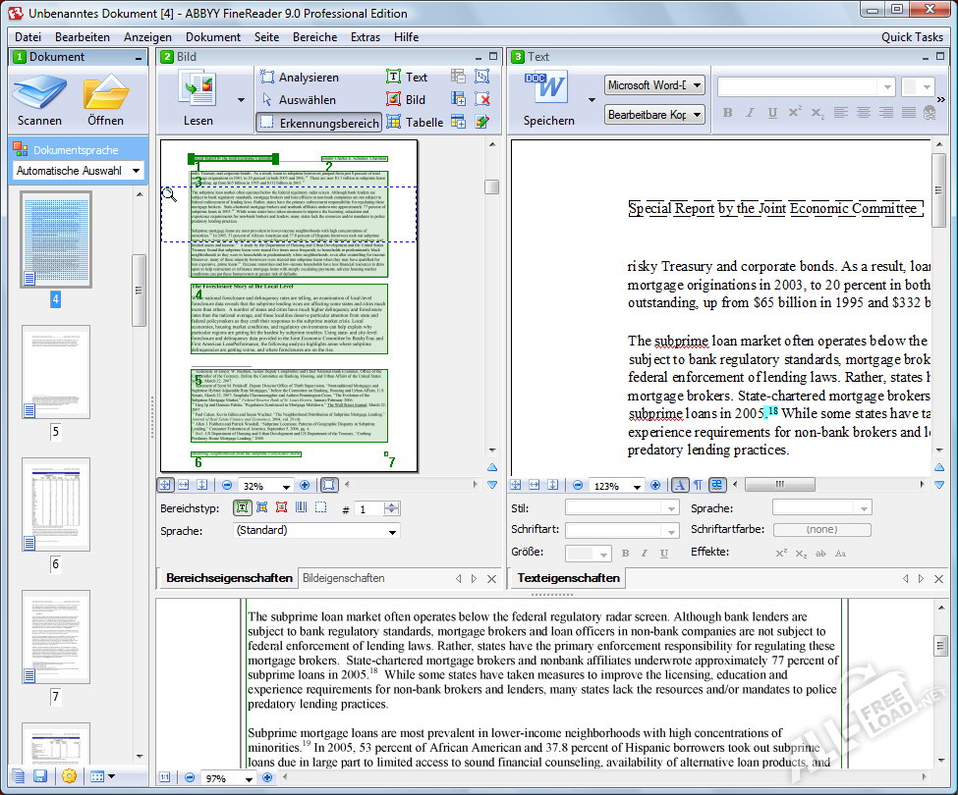Viewport: 958px width, 795px height.
Task: Select page 6 thumbnail
Action: (x=56, y=504)
